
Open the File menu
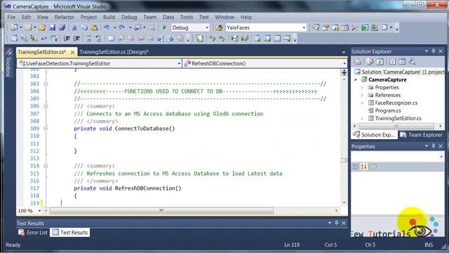[x=11, y=17]
